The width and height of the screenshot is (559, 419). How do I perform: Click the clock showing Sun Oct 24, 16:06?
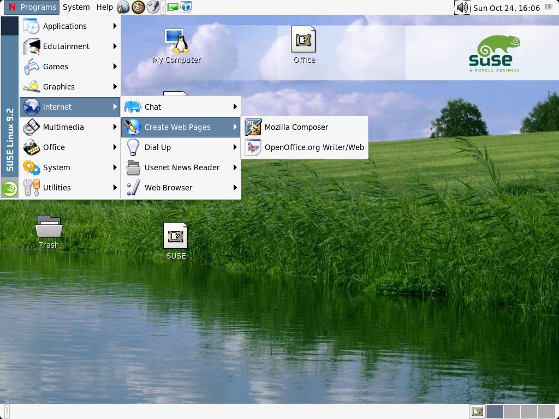[506, 8]
